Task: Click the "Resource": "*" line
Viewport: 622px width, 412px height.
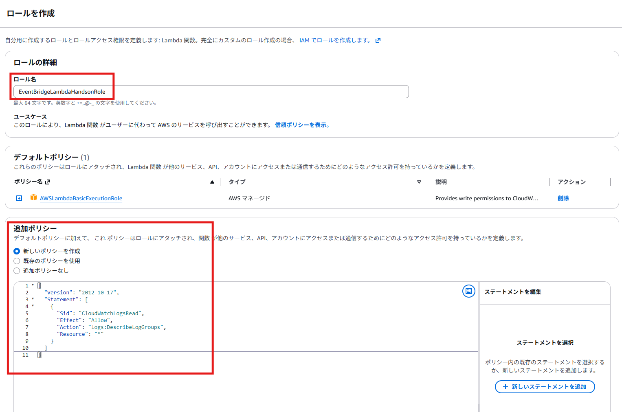Action: click(x=80, y=334)
